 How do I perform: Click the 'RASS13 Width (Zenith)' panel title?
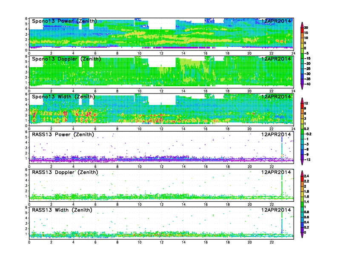pos(62,210)
